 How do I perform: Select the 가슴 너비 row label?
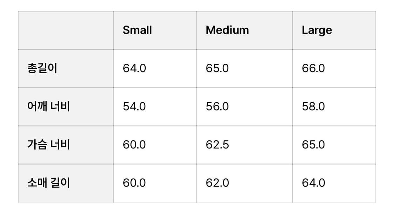(x=49, y=145)
